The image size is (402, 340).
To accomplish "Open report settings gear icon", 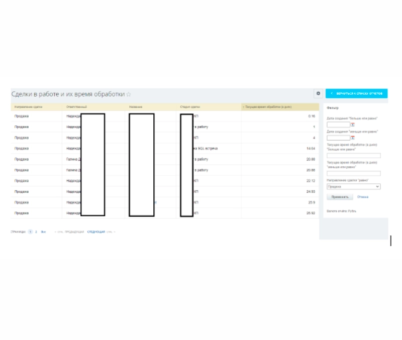I will [x=318, y=94].
